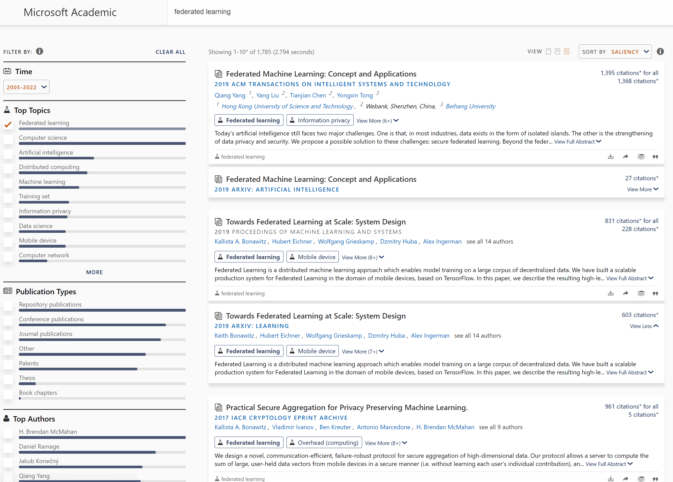This screenshot has width=673, height=482.
Task: Download Practical Secure Aggregation paper
Action: (611, 478)
